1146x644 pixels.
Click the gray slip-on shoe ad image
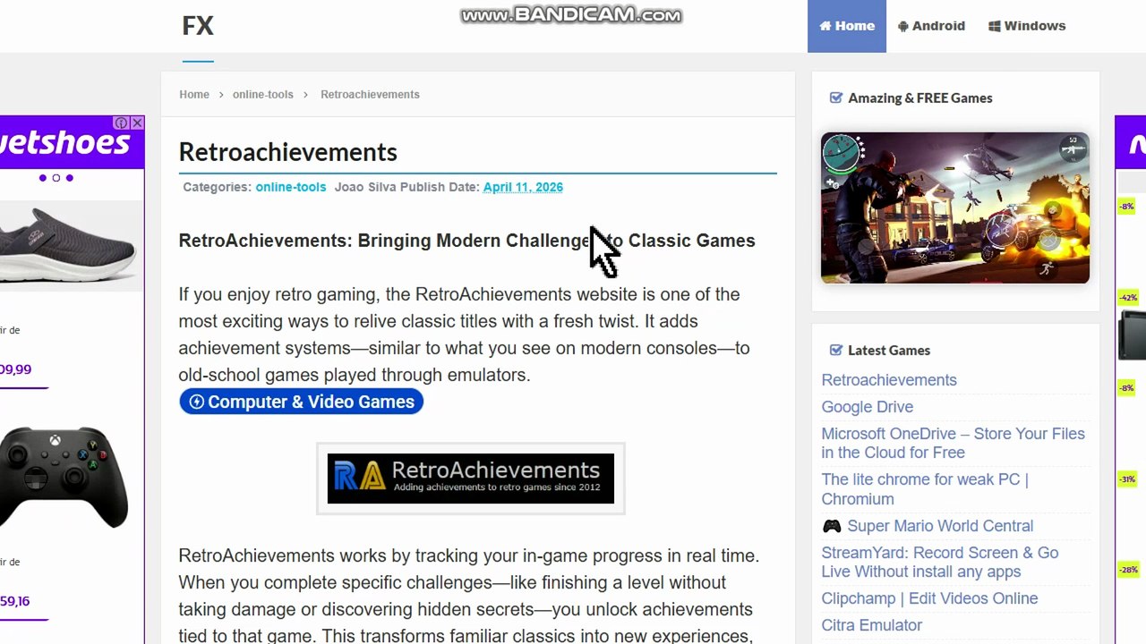pos(67,244)
